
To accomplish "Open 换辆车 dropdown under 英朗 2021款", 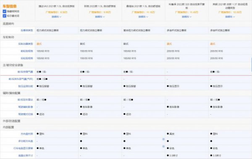I will pos(230,17).
